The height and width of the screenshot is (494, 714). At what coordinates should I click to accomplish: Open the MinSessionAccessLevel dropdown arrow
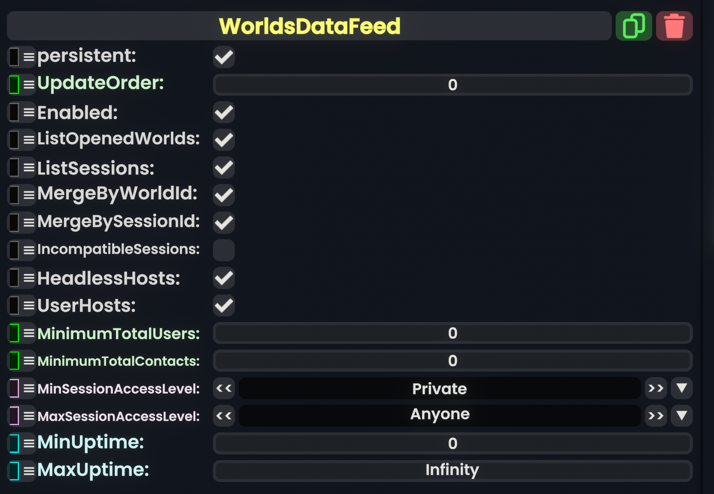tap(681, 388)
